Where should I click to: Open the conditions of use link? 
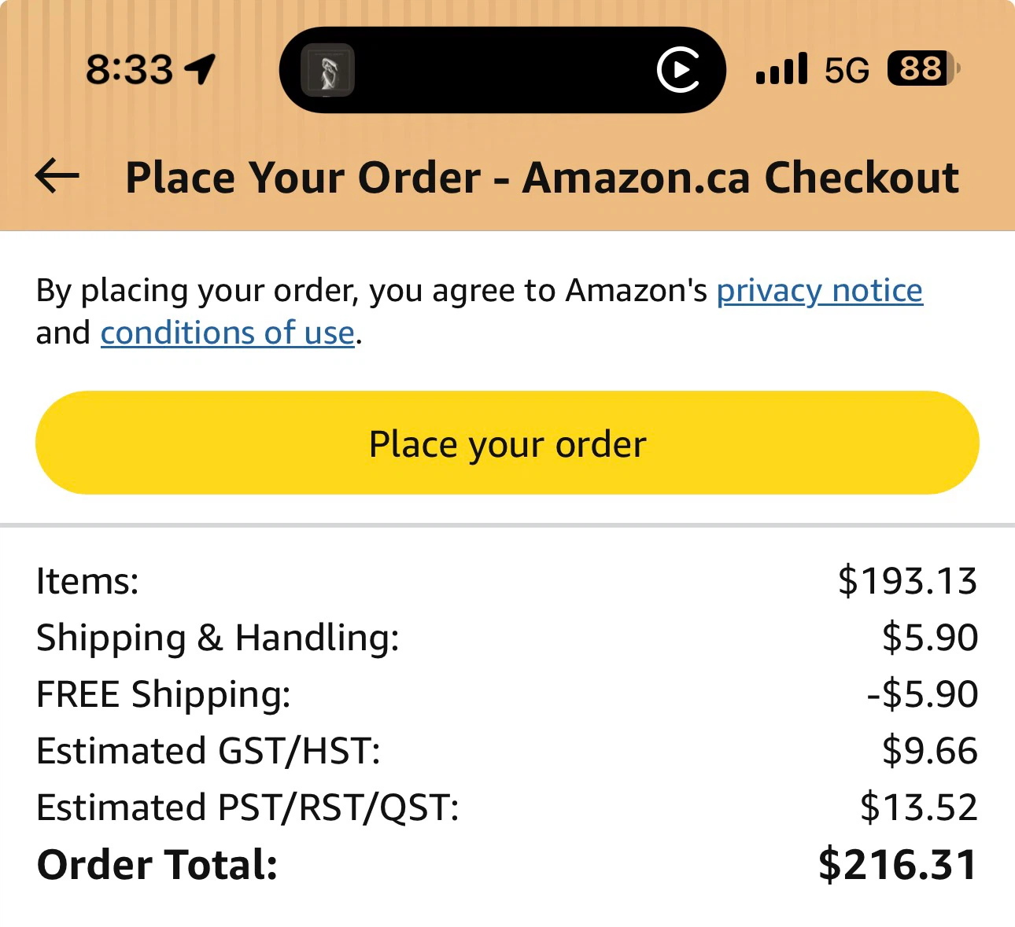click(227, 333)
